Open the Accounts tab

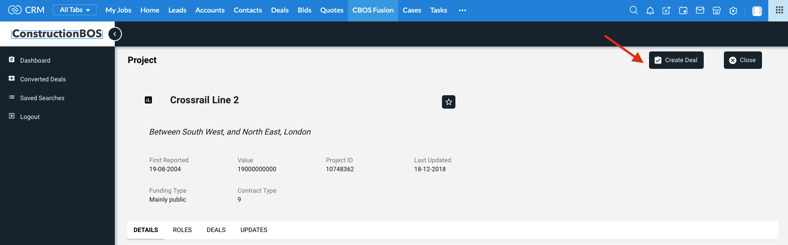tap(210, 10)
